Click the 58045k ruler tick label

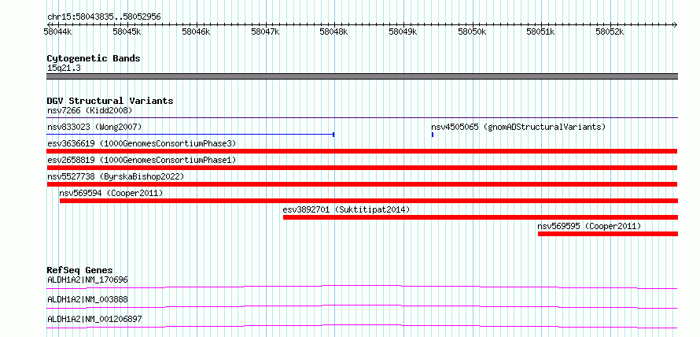tap(127, 31)
